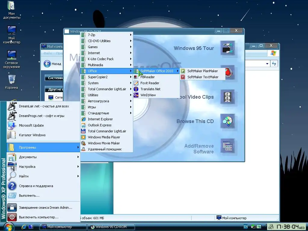Click the Foxit Reader icon
The height and width of the screenshot is (231, 308).
(x=136, y=83)
